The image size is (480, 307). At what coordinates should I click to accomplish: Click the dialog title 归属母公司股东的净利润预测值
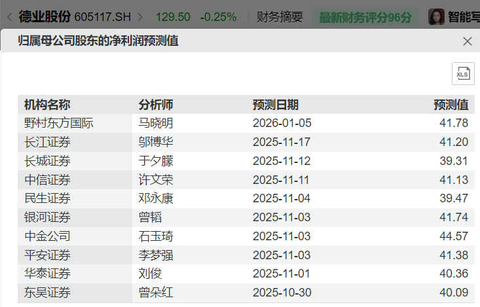pos(98,41)
